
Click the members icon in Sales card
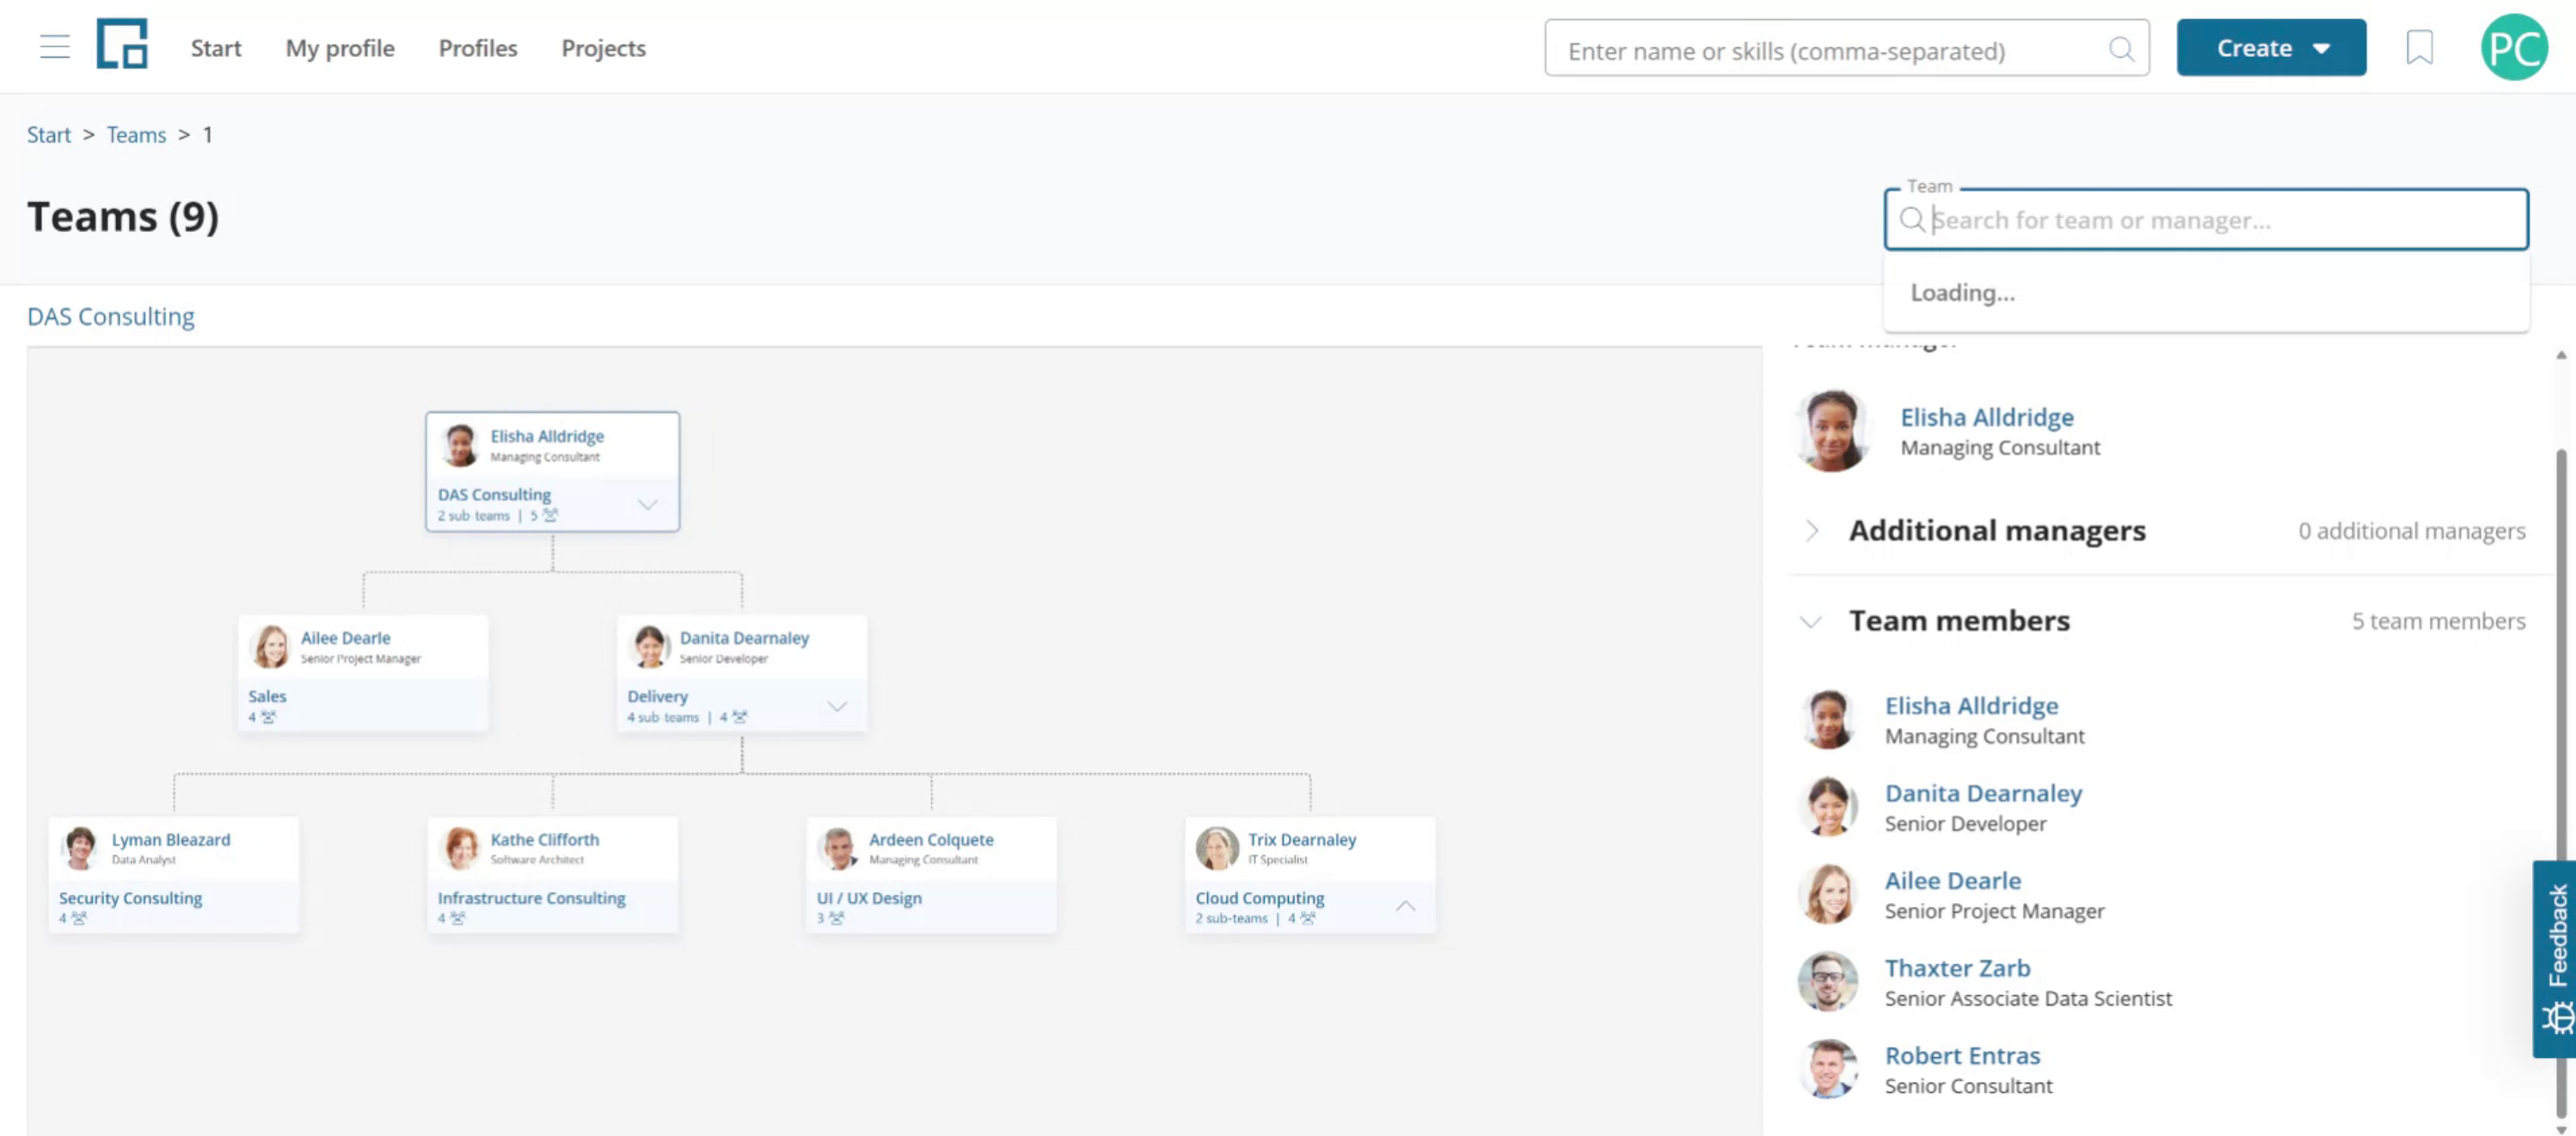268,718
